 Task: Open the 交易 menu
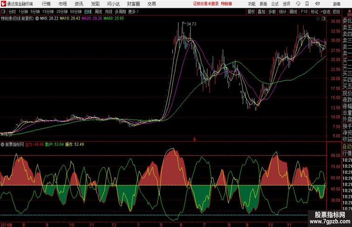[x=152, y=4]
